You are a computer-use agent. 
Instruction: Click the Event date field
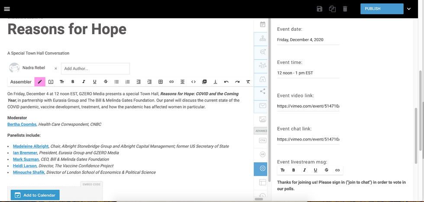point(308,40)
